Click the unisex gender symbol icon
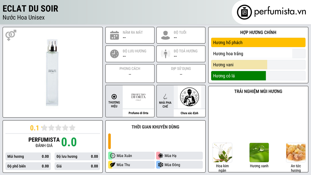 (x=11, y=35)
